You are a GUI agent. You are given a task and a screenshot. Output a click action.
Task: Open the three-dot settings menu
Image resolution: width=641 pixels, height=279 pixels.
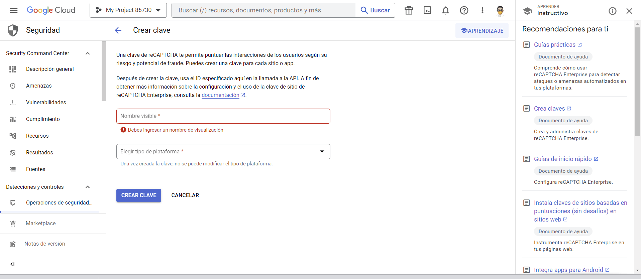(482, 10)
